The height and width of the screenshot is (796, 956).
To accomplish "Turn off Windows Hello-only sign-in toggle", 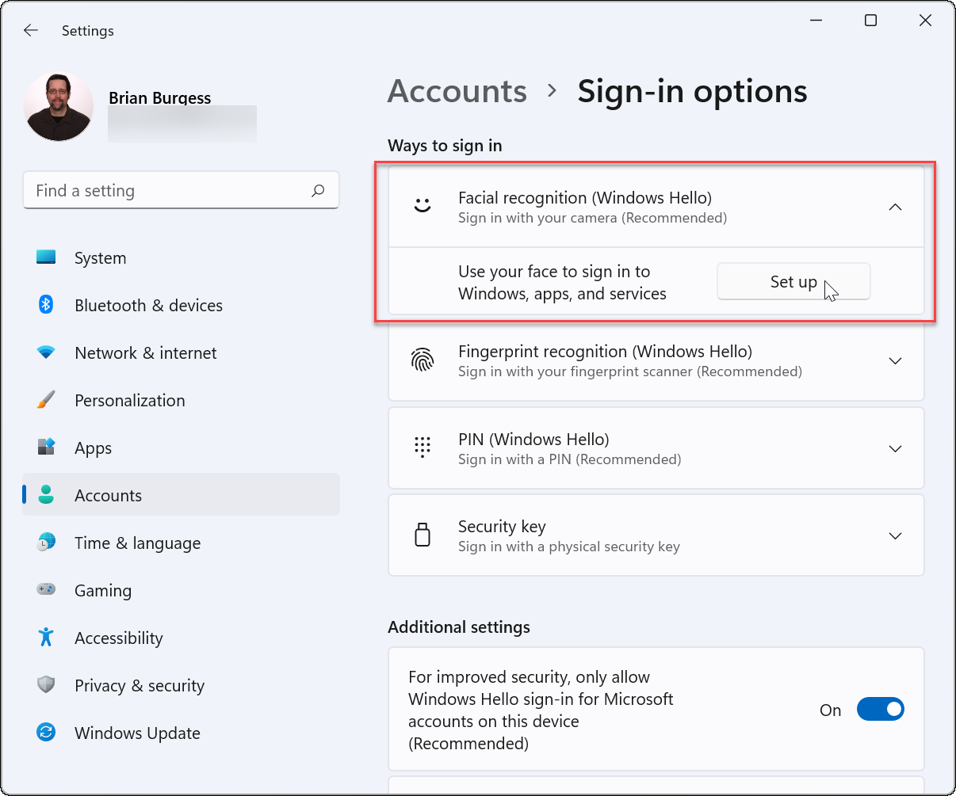I will 880,710.
